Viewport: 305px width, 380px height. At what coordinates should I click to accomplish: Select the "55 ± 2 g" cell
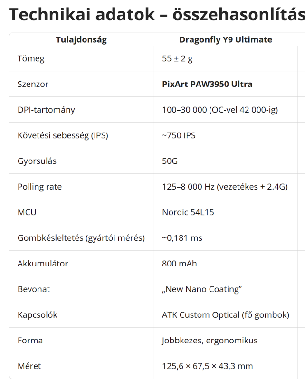[x=177, y=59]
